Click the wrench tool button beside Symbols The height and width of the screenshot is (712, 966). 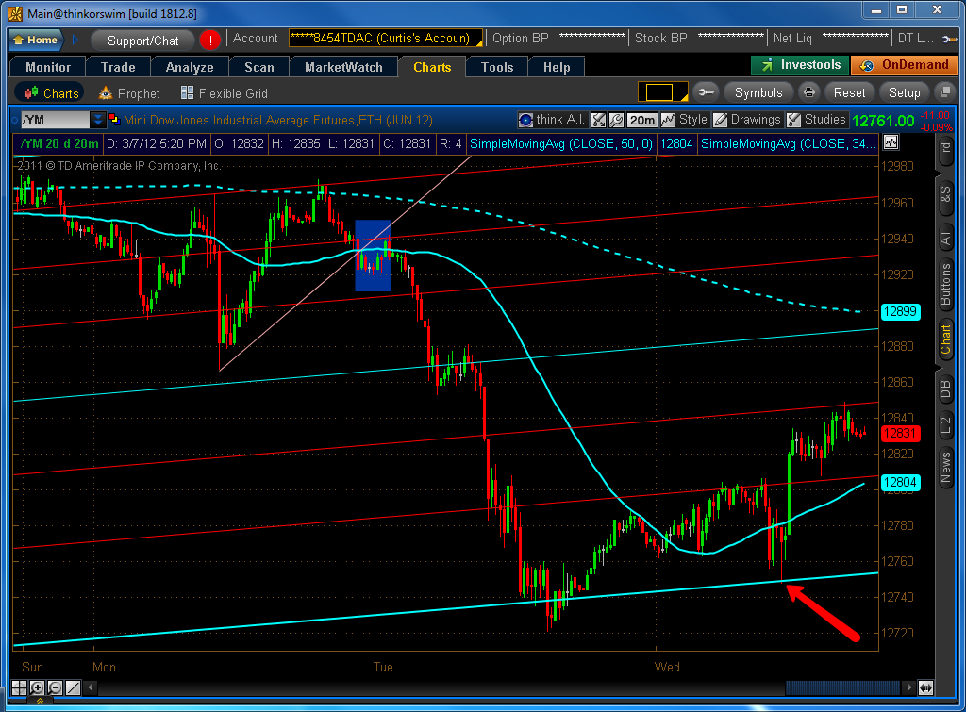706,92
